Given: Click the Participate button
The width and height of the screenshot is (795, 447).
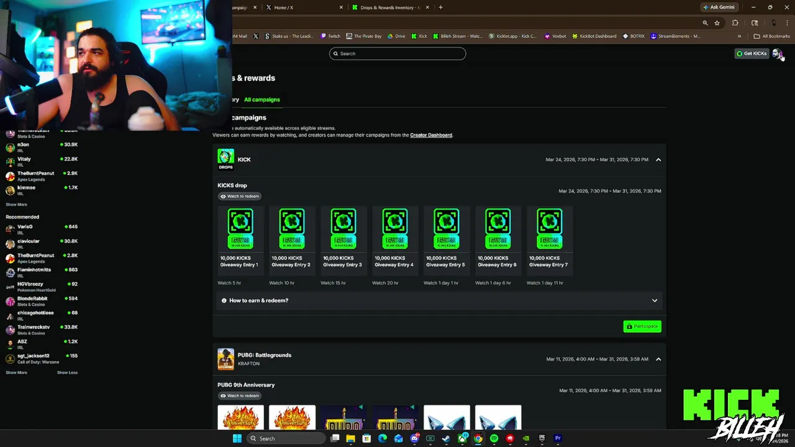Looking at the screenshot, I should (642, 326).
